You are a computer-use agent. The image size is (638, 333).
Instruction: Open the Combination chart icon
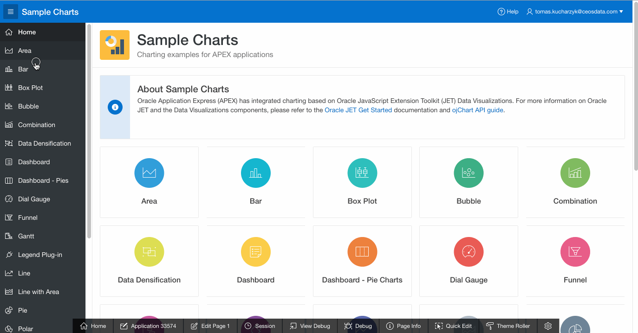[x=575, y=173]
